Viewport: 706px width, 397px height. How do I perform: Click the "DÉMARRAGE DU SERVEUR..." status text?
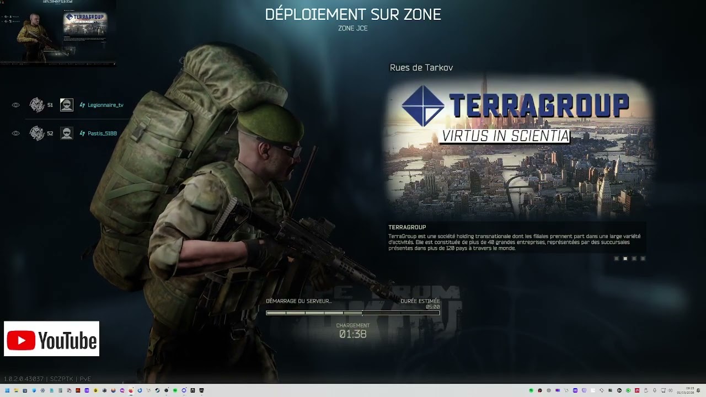coord(298,301)
